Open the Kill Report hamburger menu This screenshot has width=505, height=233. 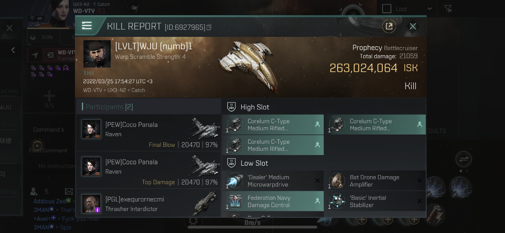87,26
